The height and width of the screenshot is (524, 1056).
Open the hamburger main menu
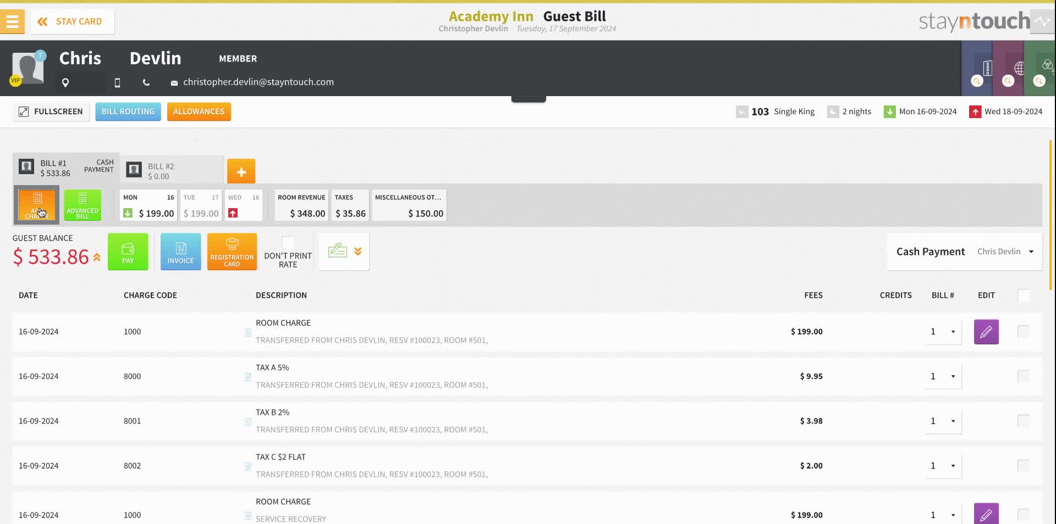coord(12,21)
